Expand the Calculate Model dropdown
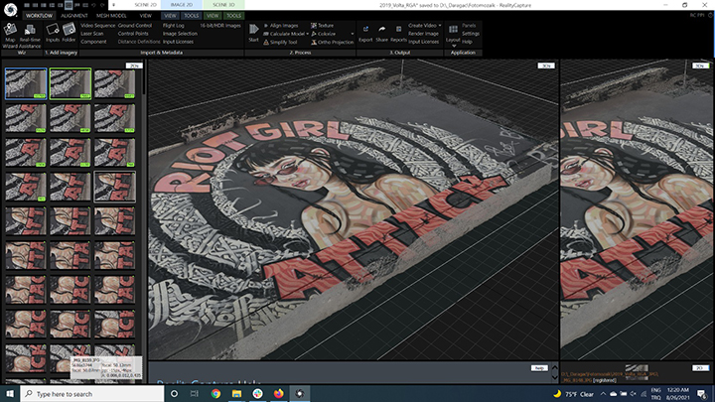The width and height of the screenshot is (715, 402). tap(307, 34)
